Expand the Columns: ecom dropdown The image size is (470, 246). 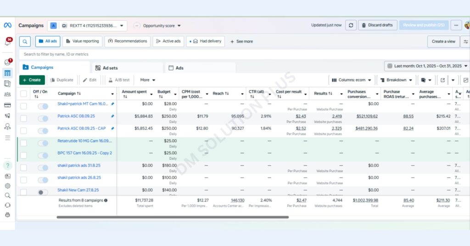tap(352, 80)
